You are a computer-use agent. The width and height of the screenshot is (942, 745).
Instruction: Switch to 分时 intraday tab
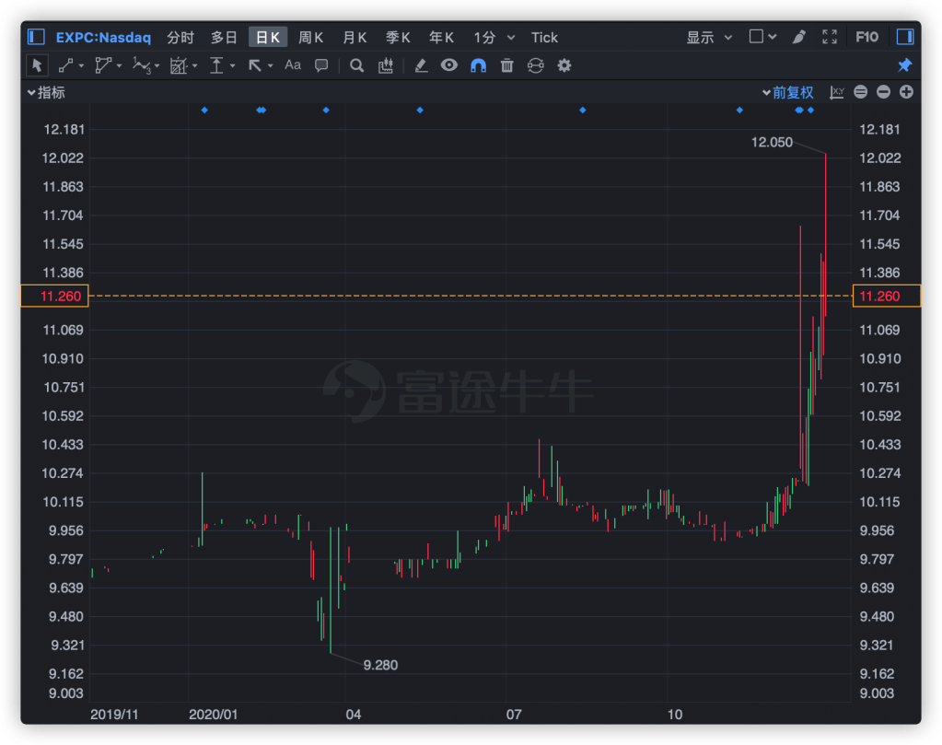tap(180, 38)
